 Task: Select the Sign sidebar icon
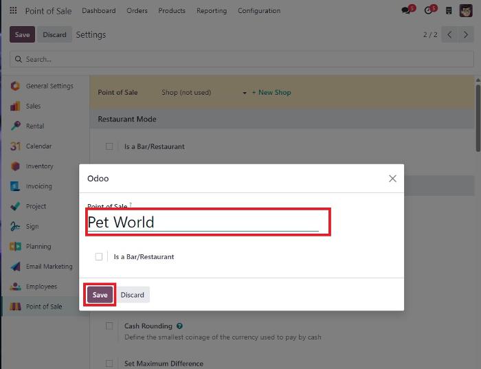pyautogui.click(x=15, y=226)
